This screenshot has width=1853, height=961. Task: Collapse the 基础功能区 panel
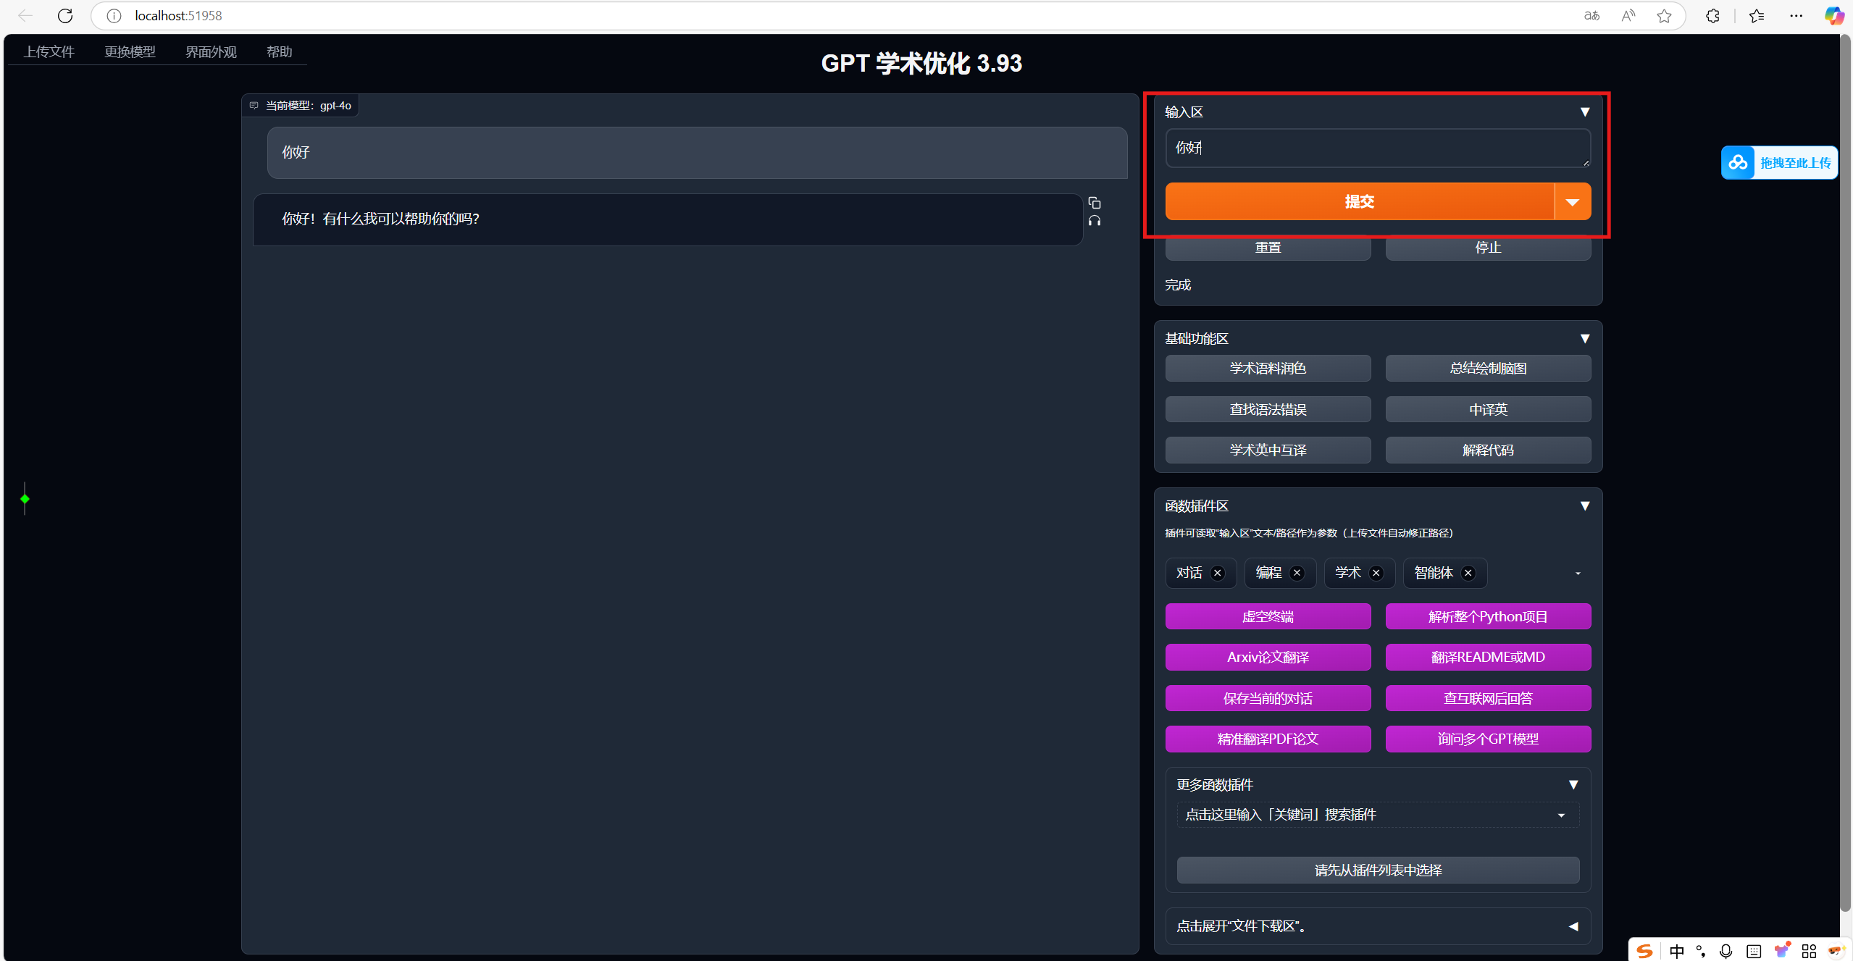point(1584,338)
